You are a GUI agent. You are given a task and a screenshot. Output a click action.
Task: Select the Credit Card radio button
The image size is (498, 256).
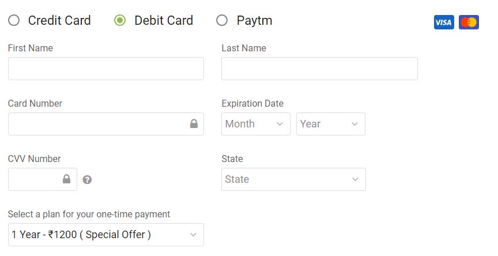click(14, 20)
